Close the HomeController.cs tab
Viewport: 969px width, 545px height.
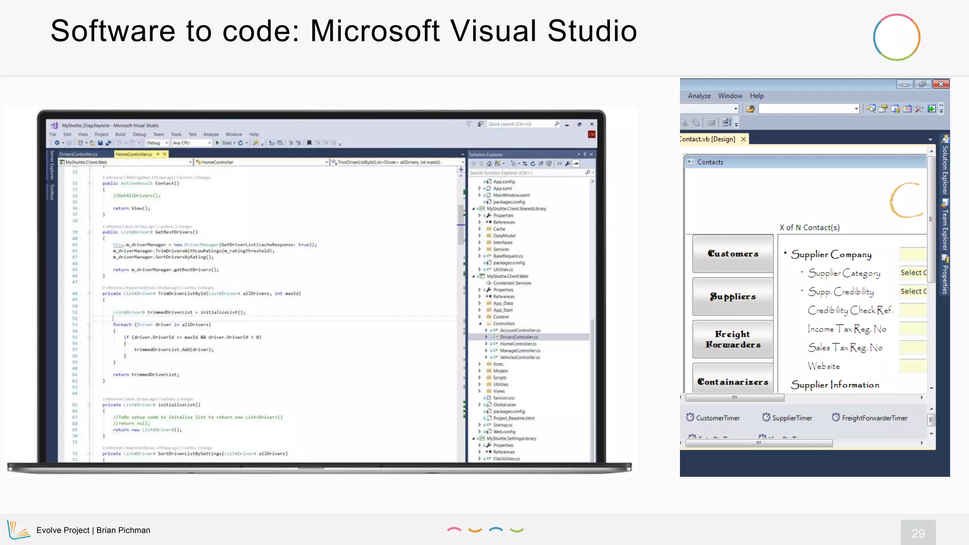coord(165,154)
